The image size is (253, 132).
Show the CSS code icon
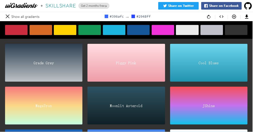click(x=221, y=17)
